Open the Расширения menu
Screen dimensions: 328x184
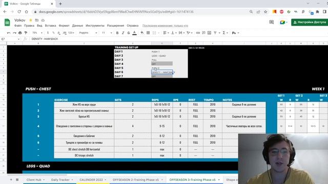(x=115, y=26)
